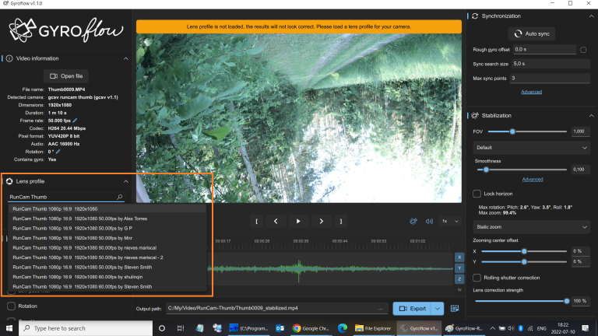Mute the preview audio speaker icon
598x336 pixels.
[429, 222]
